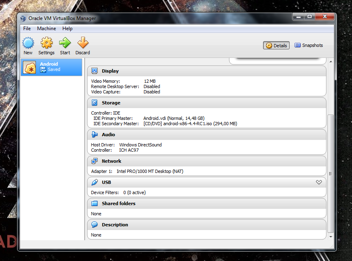This screenshot has height=261, width=352.
Task: Open the Machine menu
Action: (x=46, y=29)
